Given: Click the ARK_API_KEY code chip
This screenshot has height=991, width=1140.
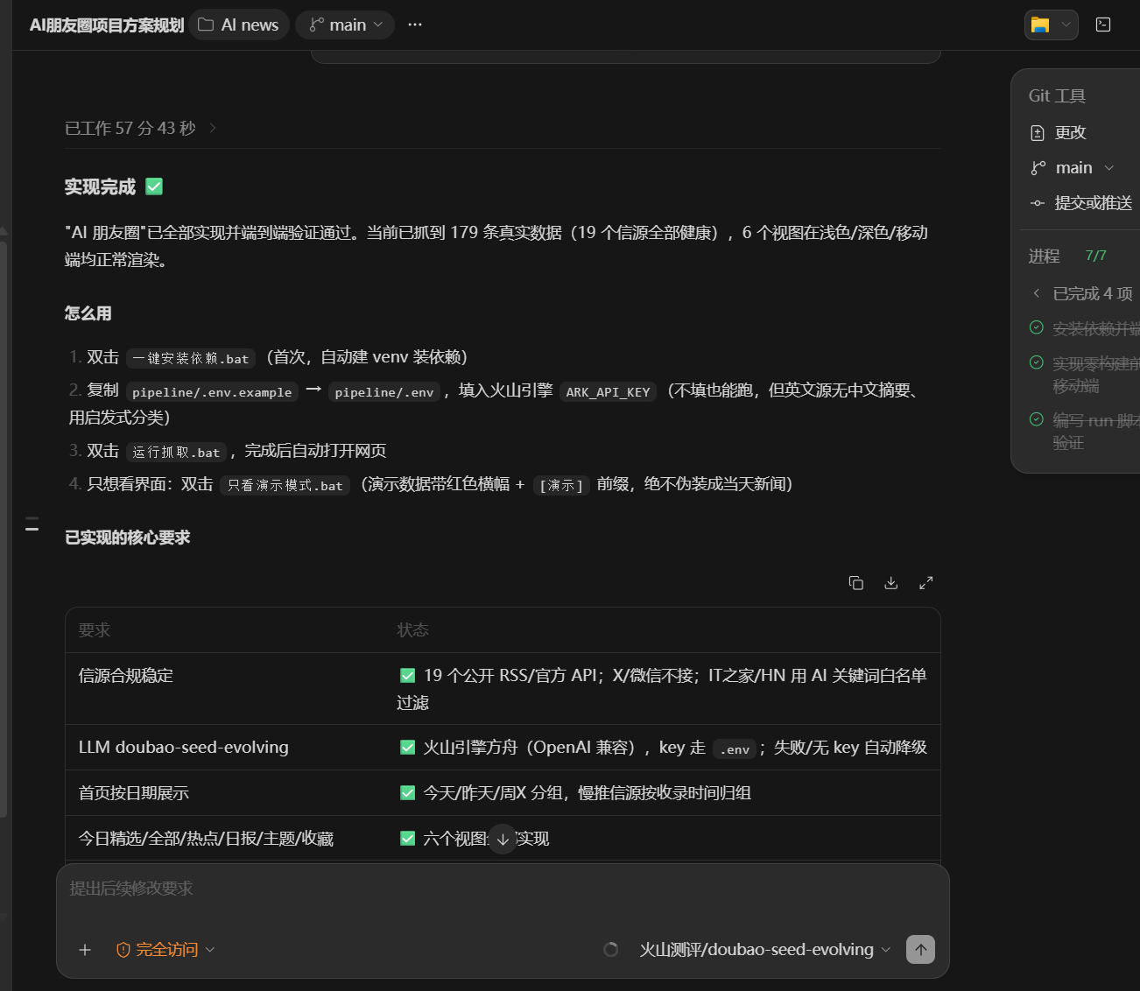Looking at the screenshot, I should (608, 392).
